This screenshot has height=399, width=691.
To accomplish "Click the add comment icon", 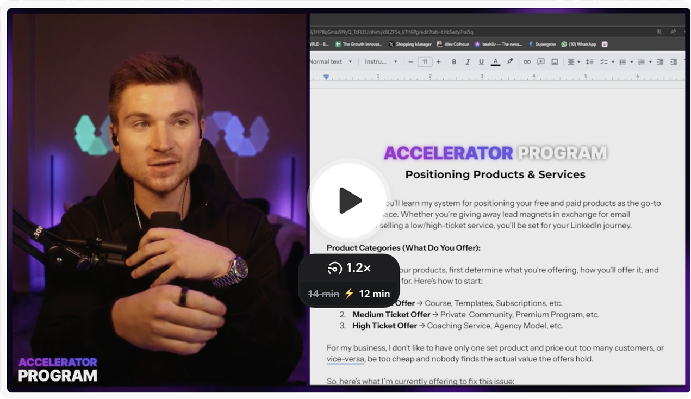I will point(541,62).
